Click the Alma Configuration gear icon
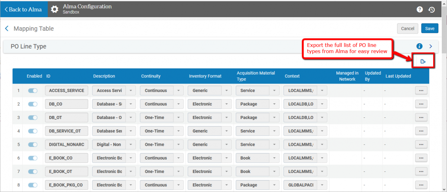The height and width of the screenshot is (192, 447). 55,9
